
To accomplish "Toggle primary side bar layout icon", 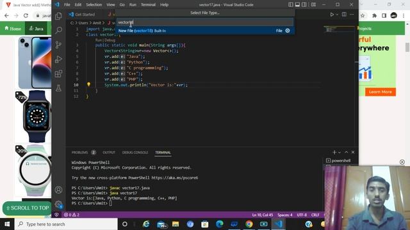I will tap(290, 4).
